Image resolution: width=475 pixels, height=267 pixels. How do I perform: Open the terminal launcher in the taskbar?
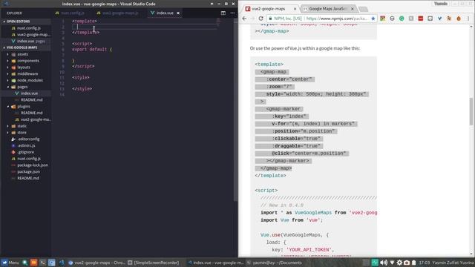(x=43, y=263)
